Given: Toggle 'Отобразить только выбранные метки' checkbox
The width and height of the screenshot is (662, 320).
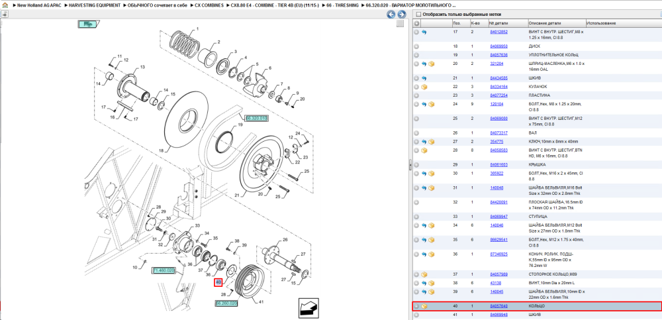Looking at the screenshot, I should pos(419,15).
